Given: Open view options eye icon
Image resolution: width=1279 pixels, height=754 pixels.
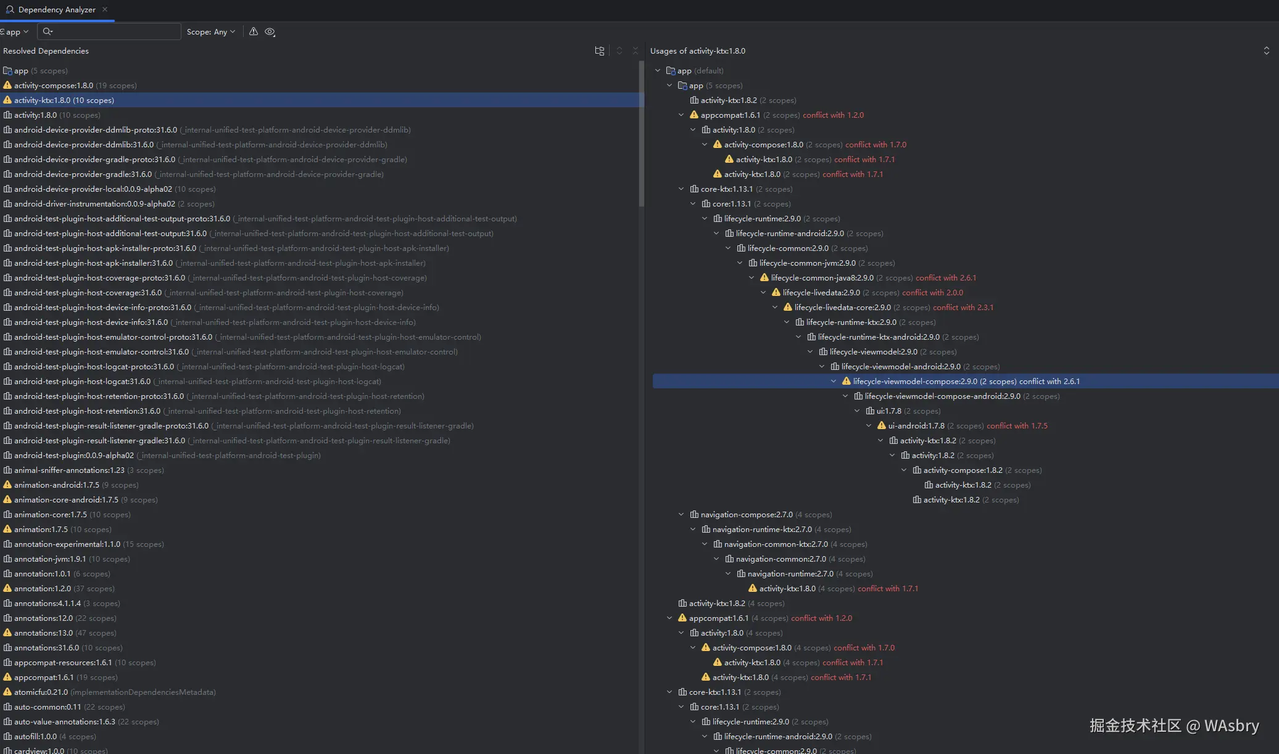Looking at the screenshot, I should click(x=270, y=31).
